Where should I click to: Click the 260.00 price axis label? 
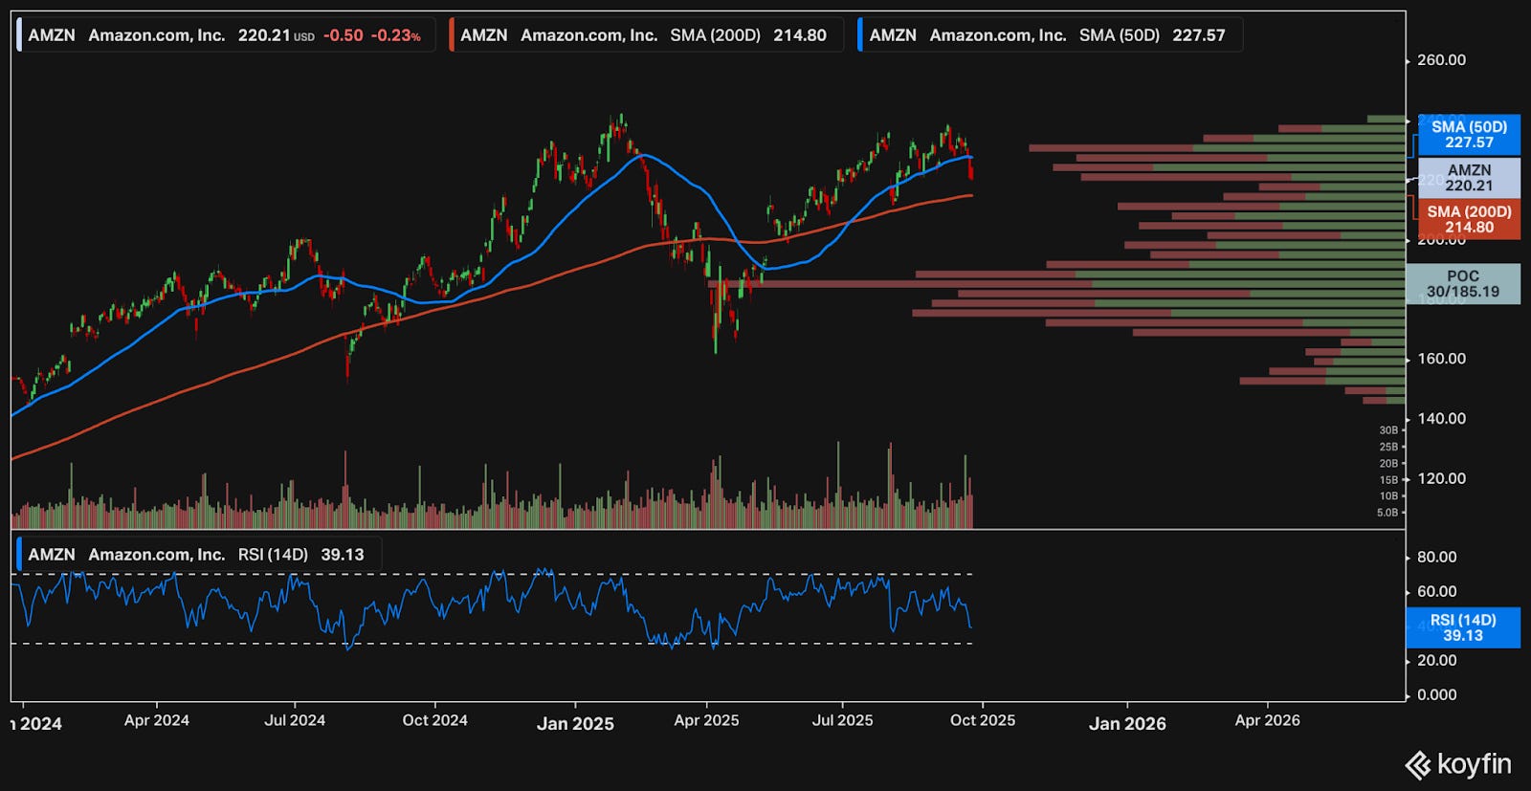[x=1441, y=60]
